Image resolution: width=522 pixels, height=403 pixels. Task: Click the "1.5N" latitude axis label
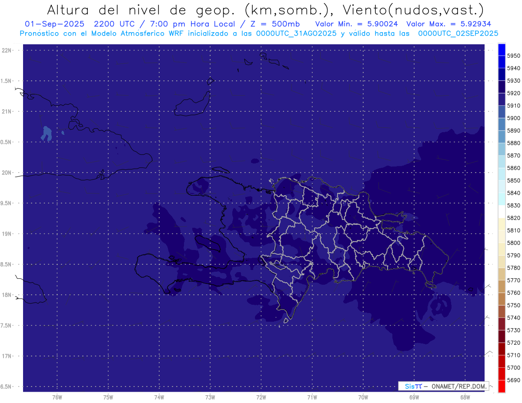(x=6, y=81)
